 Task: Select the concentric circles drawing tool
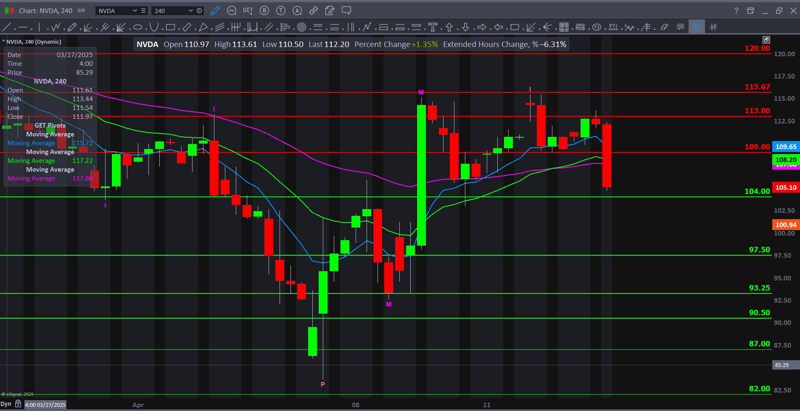click(x=301, y=27)
